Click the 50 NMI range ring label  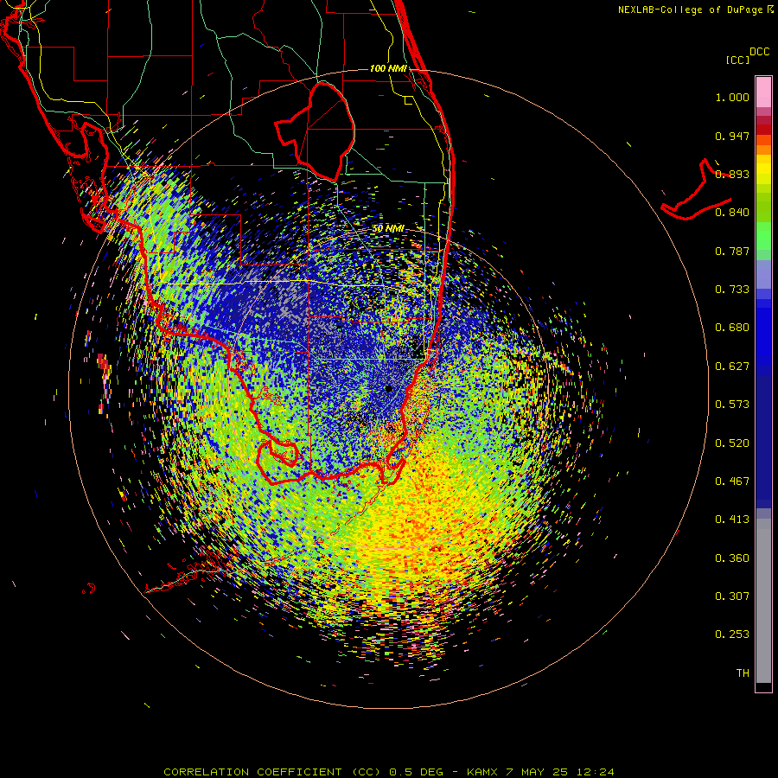[x=388, y=228]
